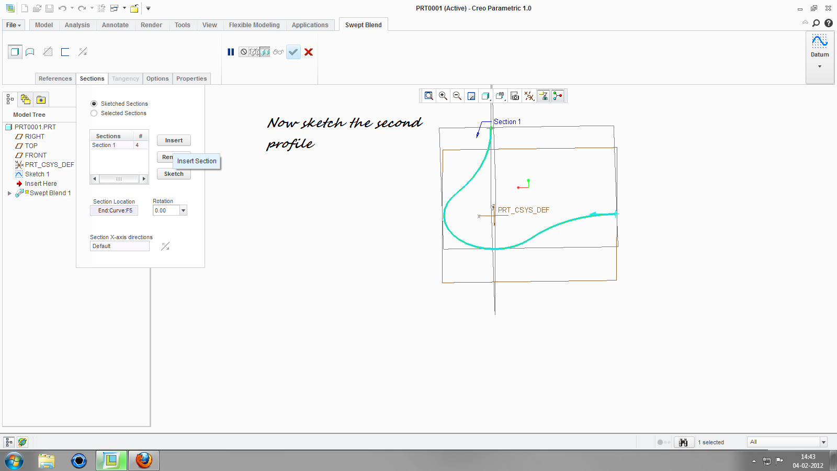Pause the Swept Blend tool
Screen dimensions: 837x471
(231, 52)
